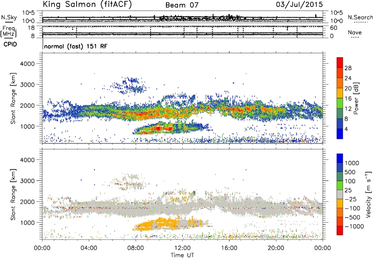
Task: Click the '16' power scale value
Action: 348,99
